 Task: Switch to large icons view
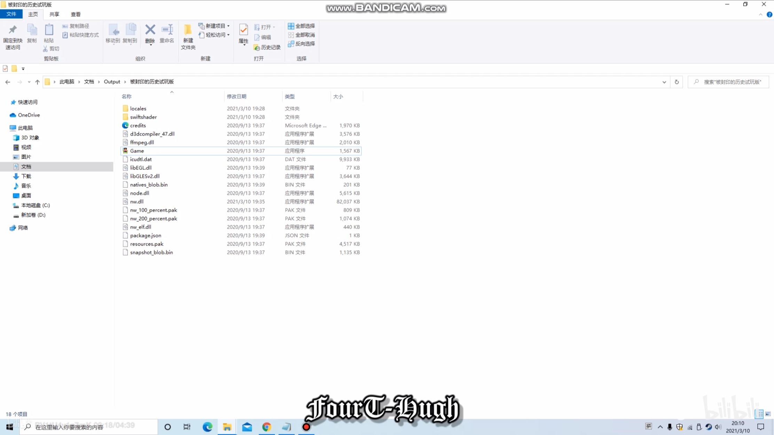768,414
